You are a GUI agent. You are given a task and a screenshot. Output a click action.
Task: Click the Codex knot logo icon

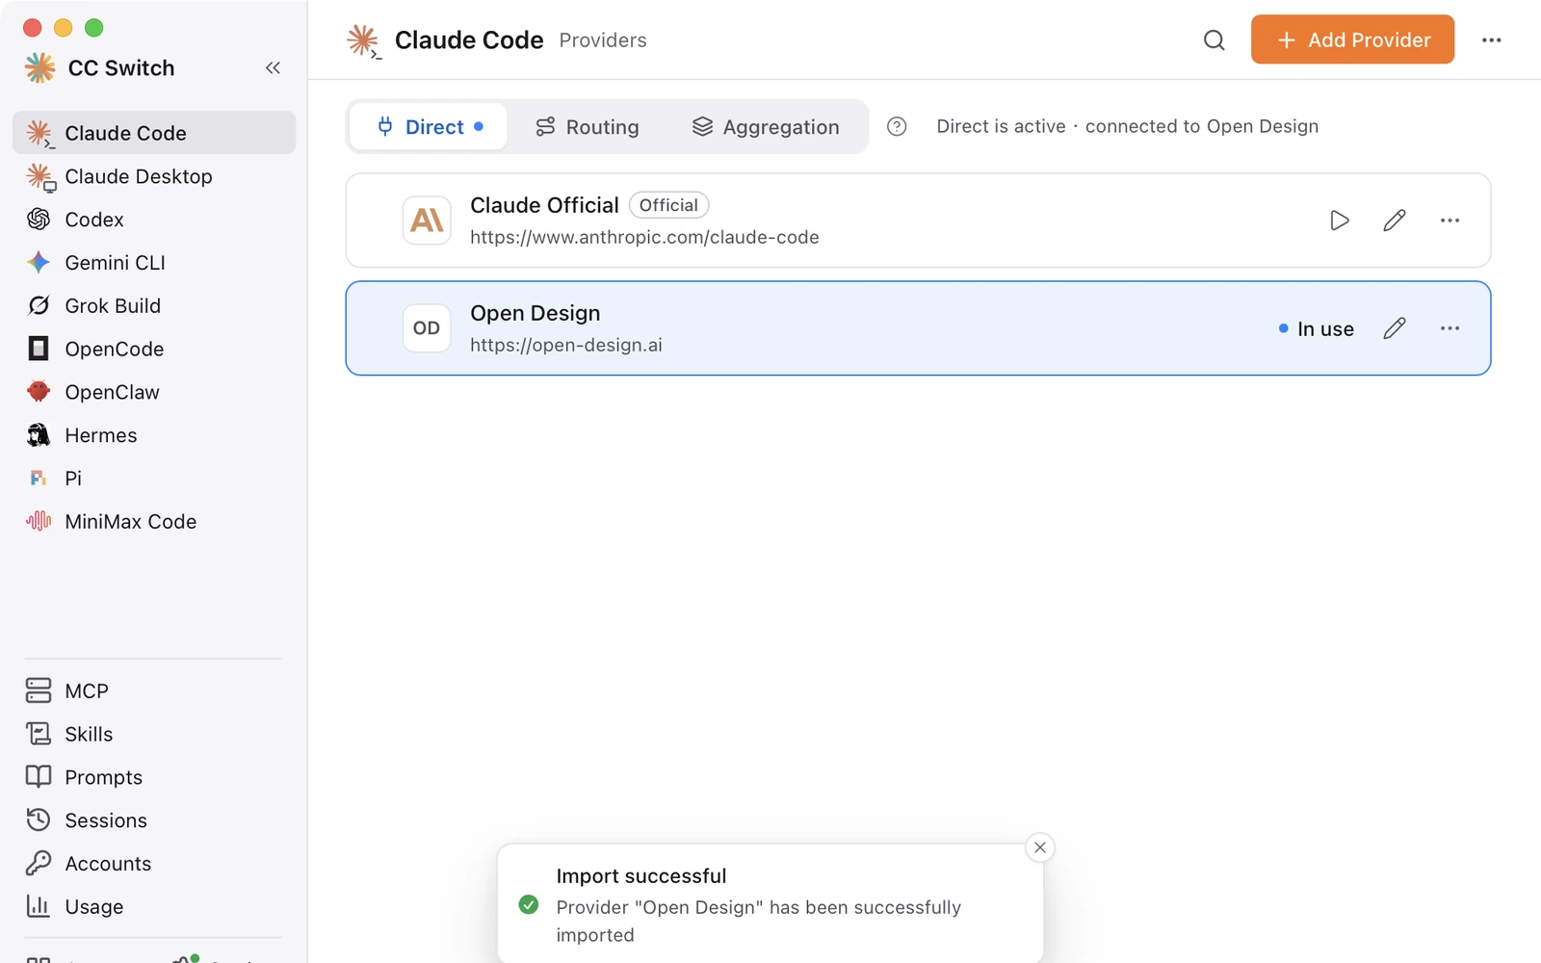(39, 220)
